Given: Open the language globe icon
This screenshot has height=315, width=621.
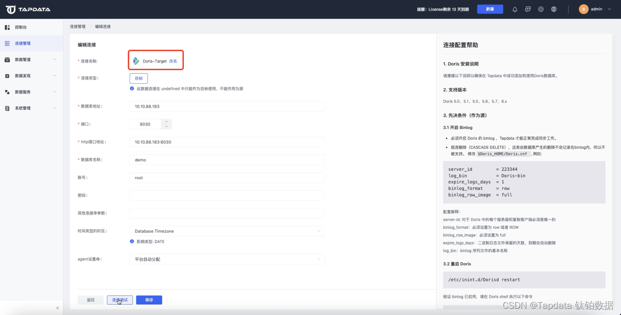Looking at the screenshot, I should click(554, 9).
